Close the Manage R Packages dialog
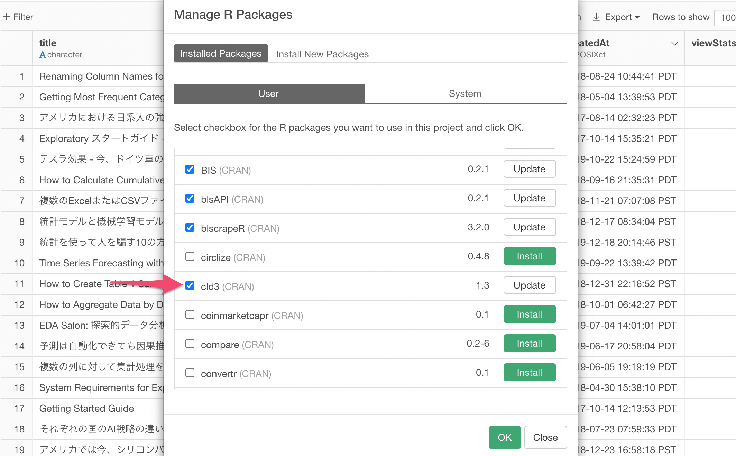The width and height of the screenshot is (736, 456). (545, 438)
